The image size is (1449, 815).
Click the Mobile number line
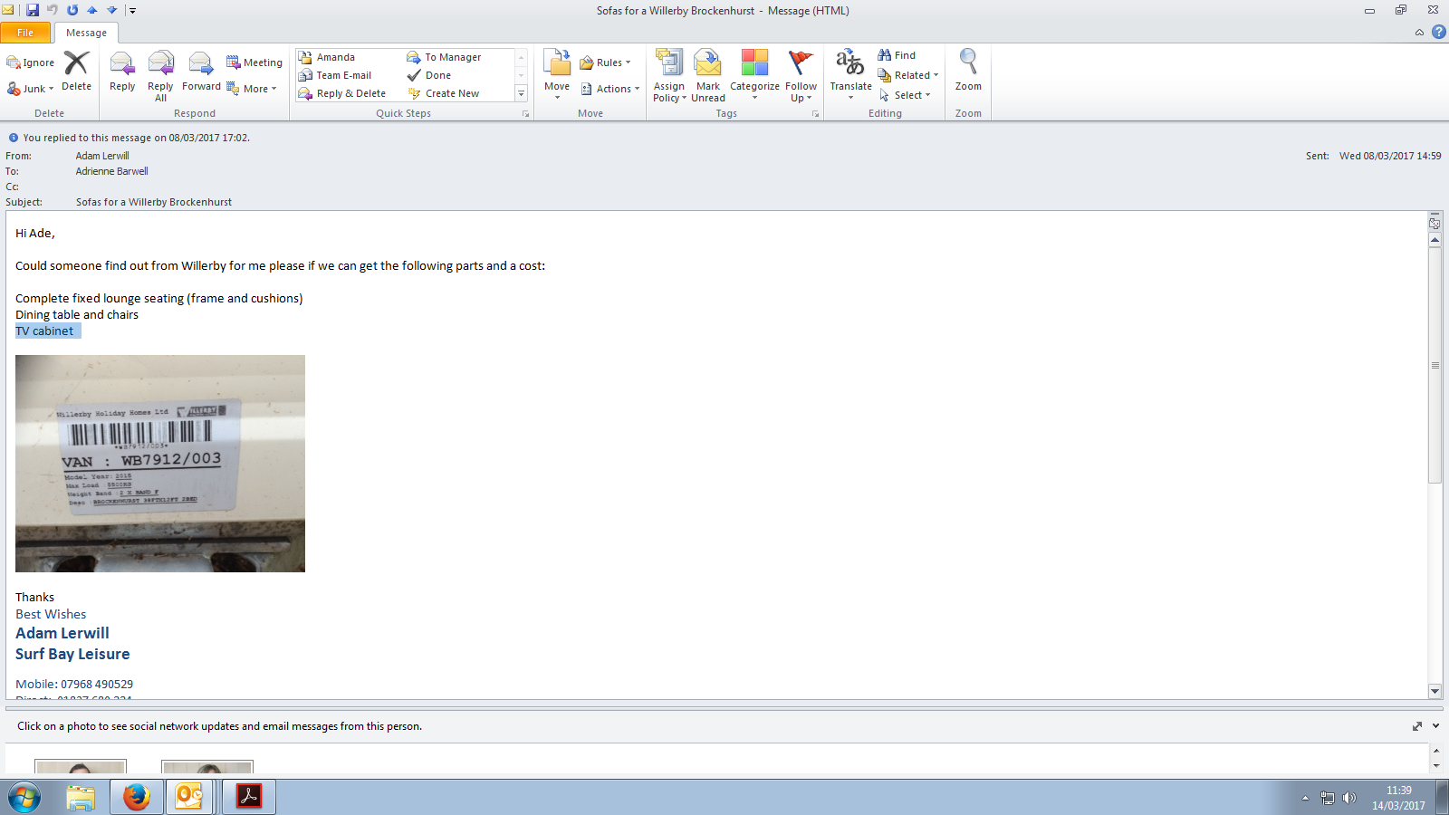pos(74,684)
